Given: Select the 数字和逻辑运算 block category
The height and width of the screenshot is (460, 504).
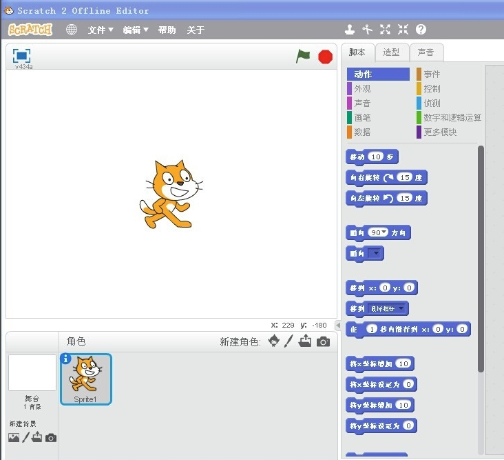Looking at the screenshot, I should tap(449, 117).
